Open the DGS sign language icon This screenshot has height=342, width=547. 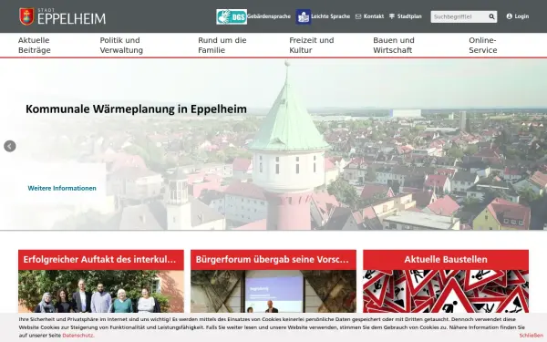[232, 16]
